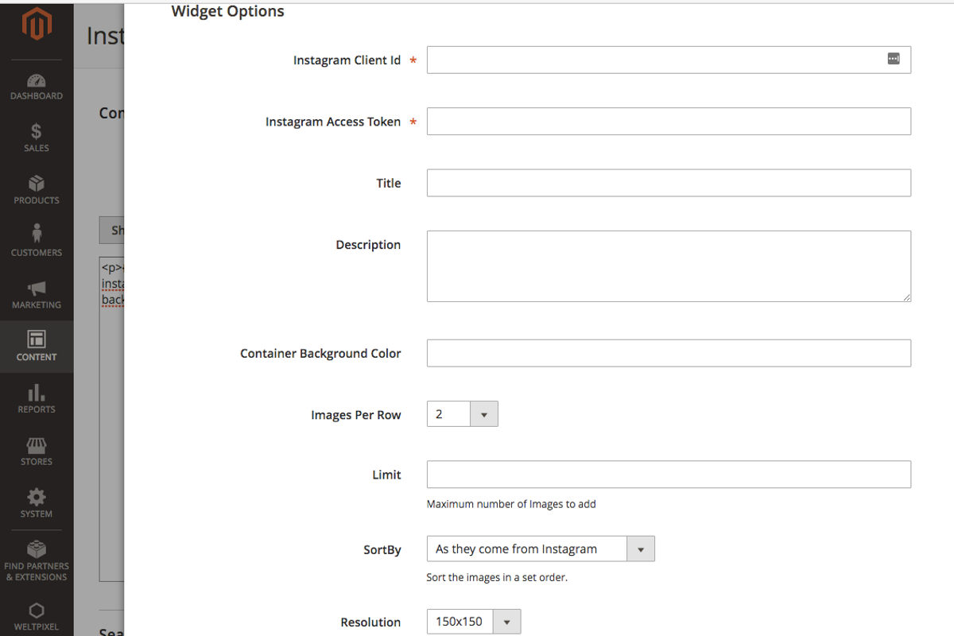Click the SortBy label
The height and width of the screenshot is (636, 954).
[382, 550]
